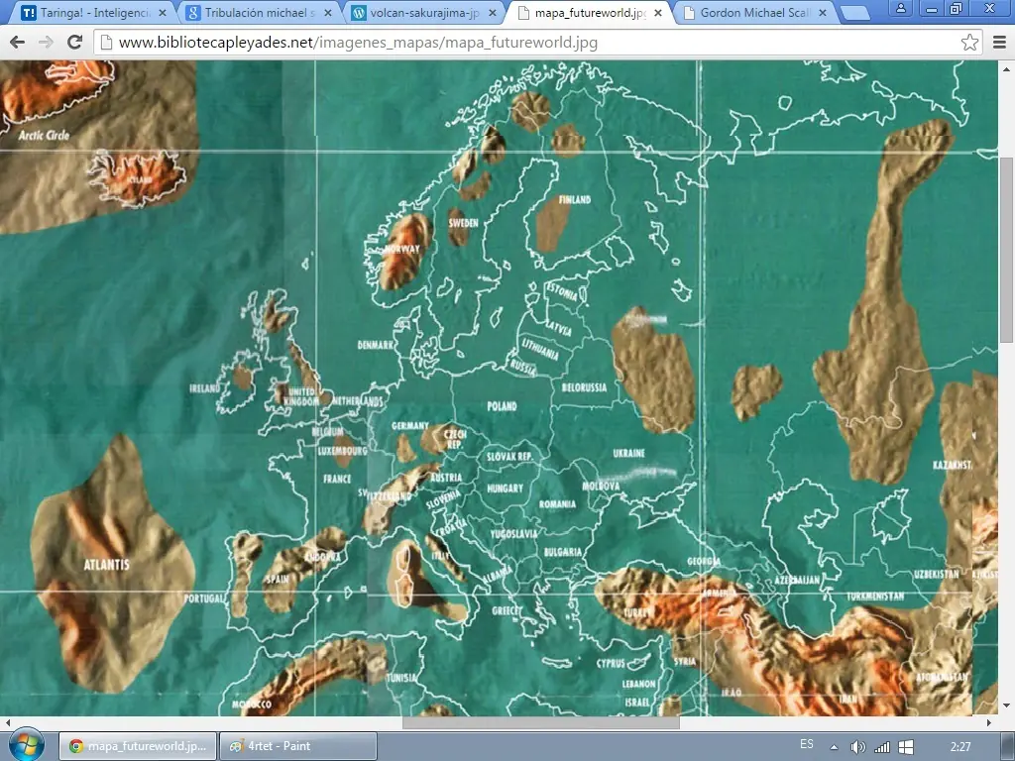Open the volume speaker tray icon
The width and height of the screenshot is (1015, 761).
857,747
